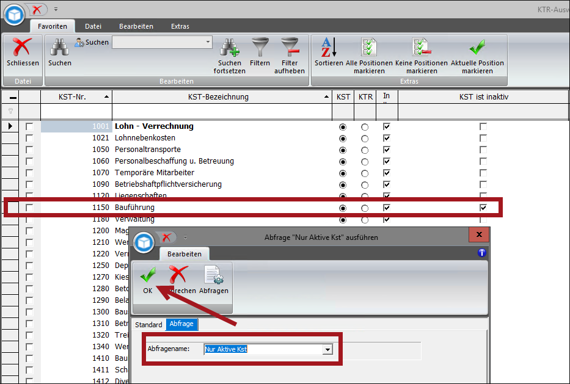Click Suchen fortsetzen icon
The width and height of the screenshot is (570, 384).
(x=230, y=48)
